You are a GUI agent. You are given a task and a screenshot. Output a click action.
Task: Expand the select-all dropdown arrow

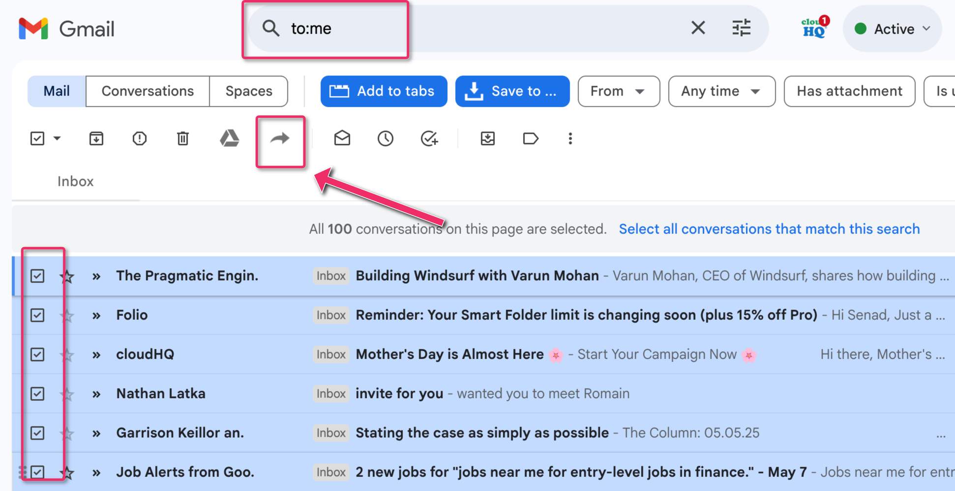[57, 138]
